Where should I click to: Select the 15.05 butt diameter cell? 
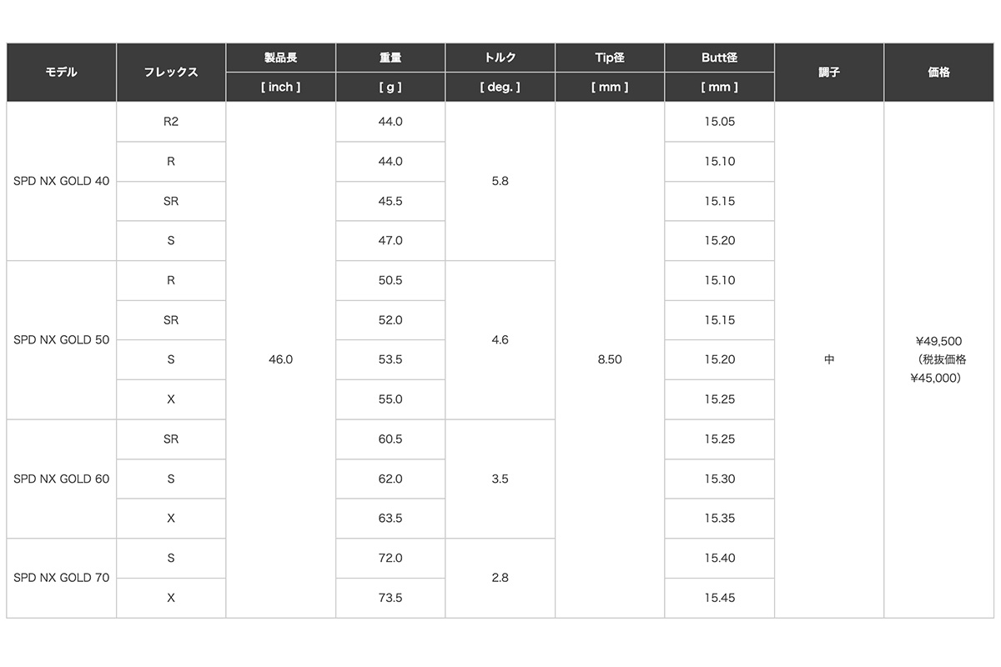[x=719, y=122]
